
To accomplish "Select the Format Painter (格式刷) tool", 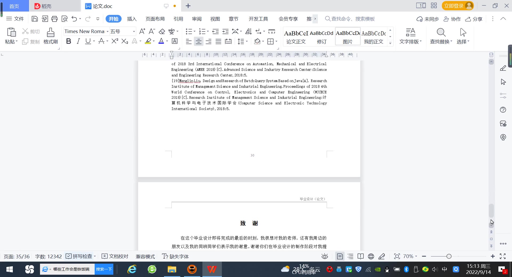I will (50, 36).
